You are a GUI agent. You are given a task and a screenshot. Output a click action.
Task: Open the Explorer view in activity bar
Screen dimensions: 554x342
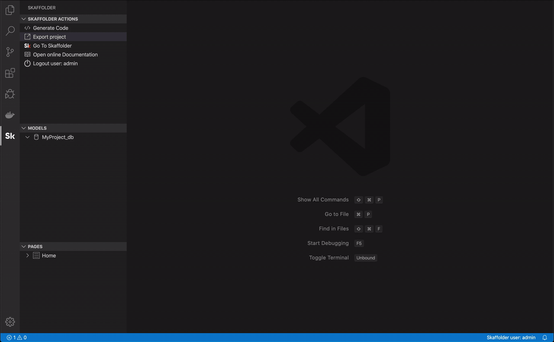10,10
